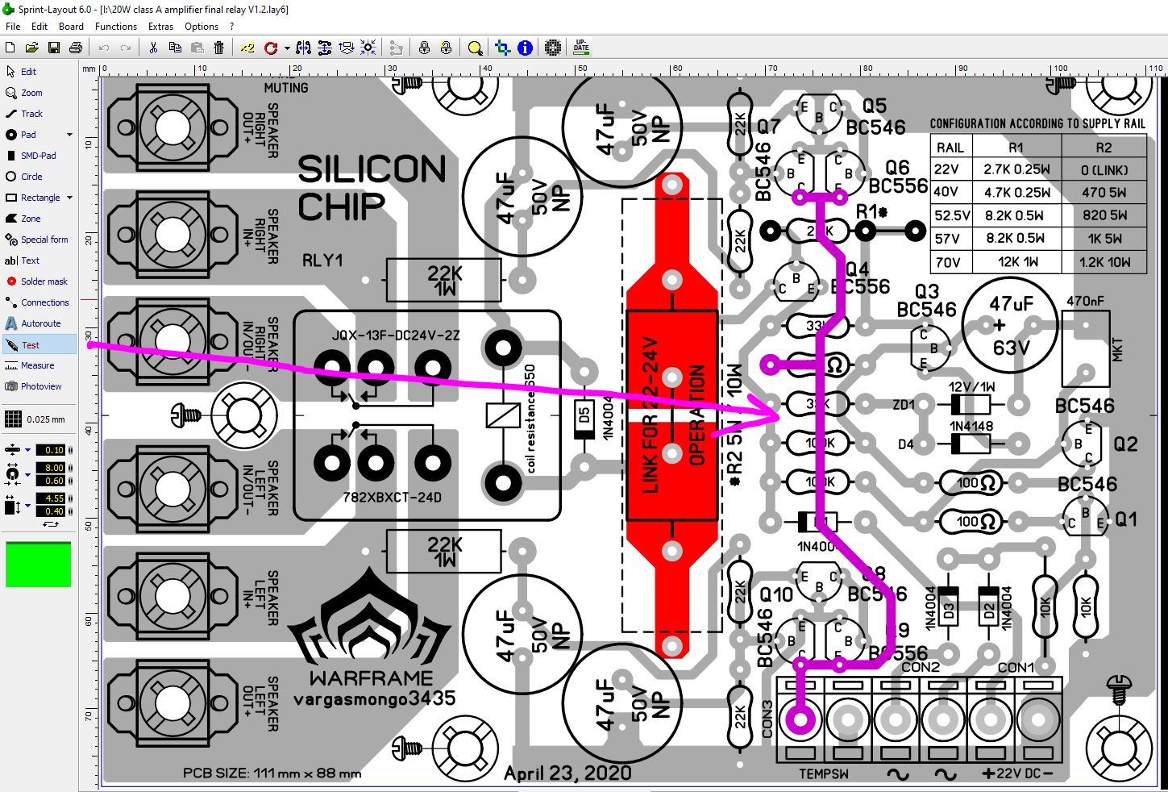Open the grid size 0.025 mm button
This screenshot has width=1168, height=792.
coord(35,419)
